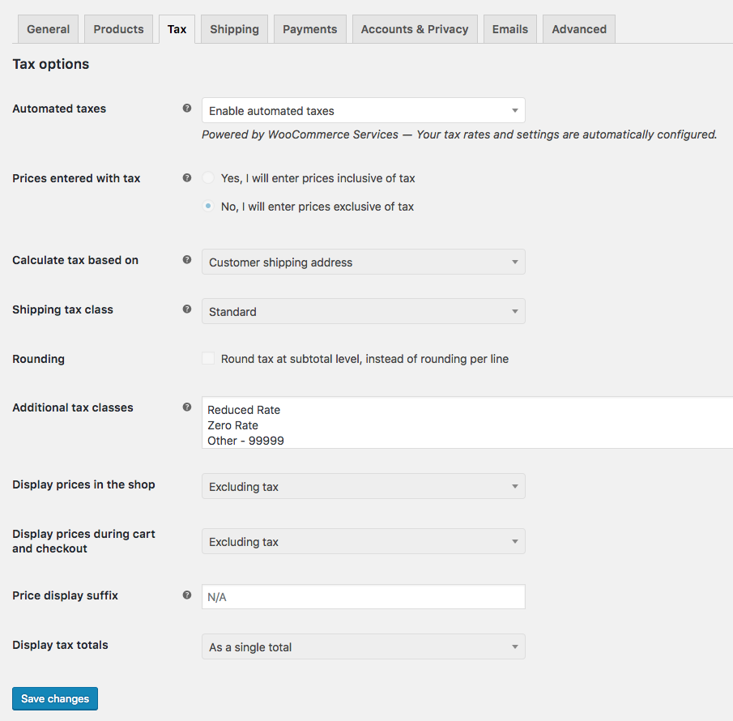The width and height of the screenshot is (733, 721).
Task: Focus the Additional tax classes text area
Action: (x=467, y=423)
